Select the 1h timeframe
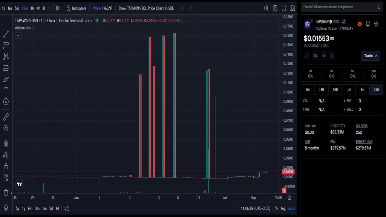 click(x=32, y=8)
